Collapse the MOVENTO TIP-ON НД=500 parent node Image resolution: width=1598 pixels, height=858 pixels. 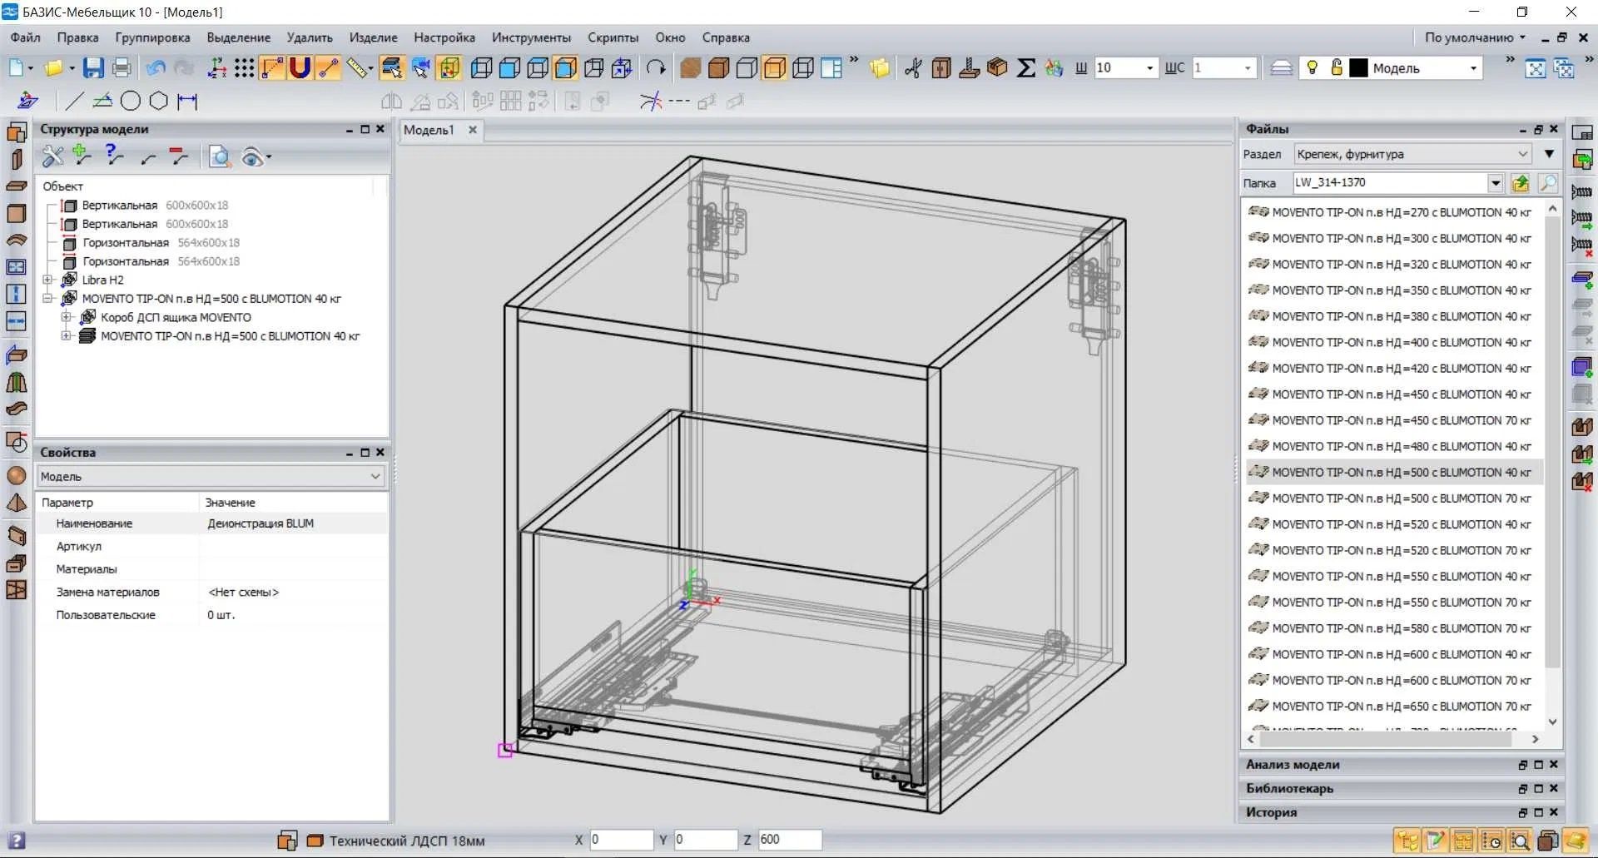coord(47,299)
